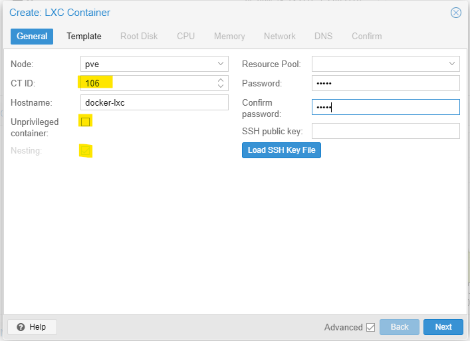This screenshot has height=341, width=470.
Task: Click the Back button
Action: point(399,327)
